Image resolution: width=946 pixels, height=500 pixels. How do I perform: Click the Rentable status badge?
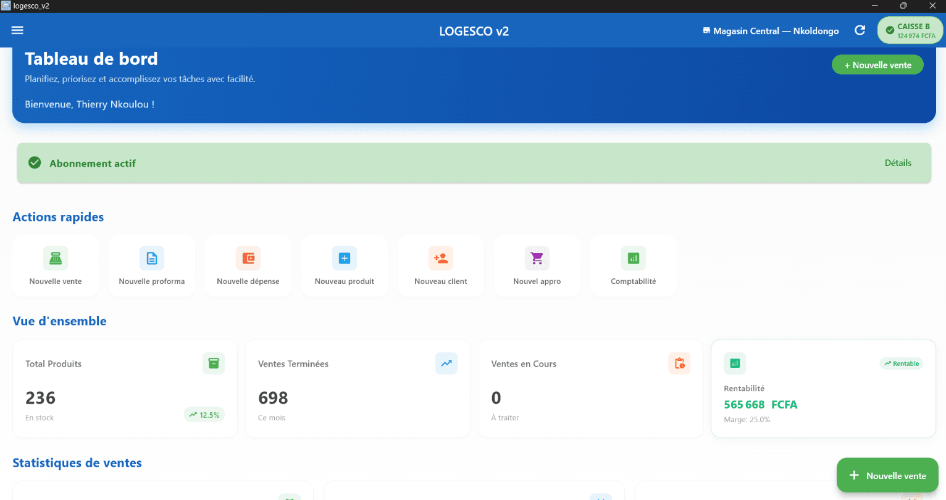(x=902, y=364)
